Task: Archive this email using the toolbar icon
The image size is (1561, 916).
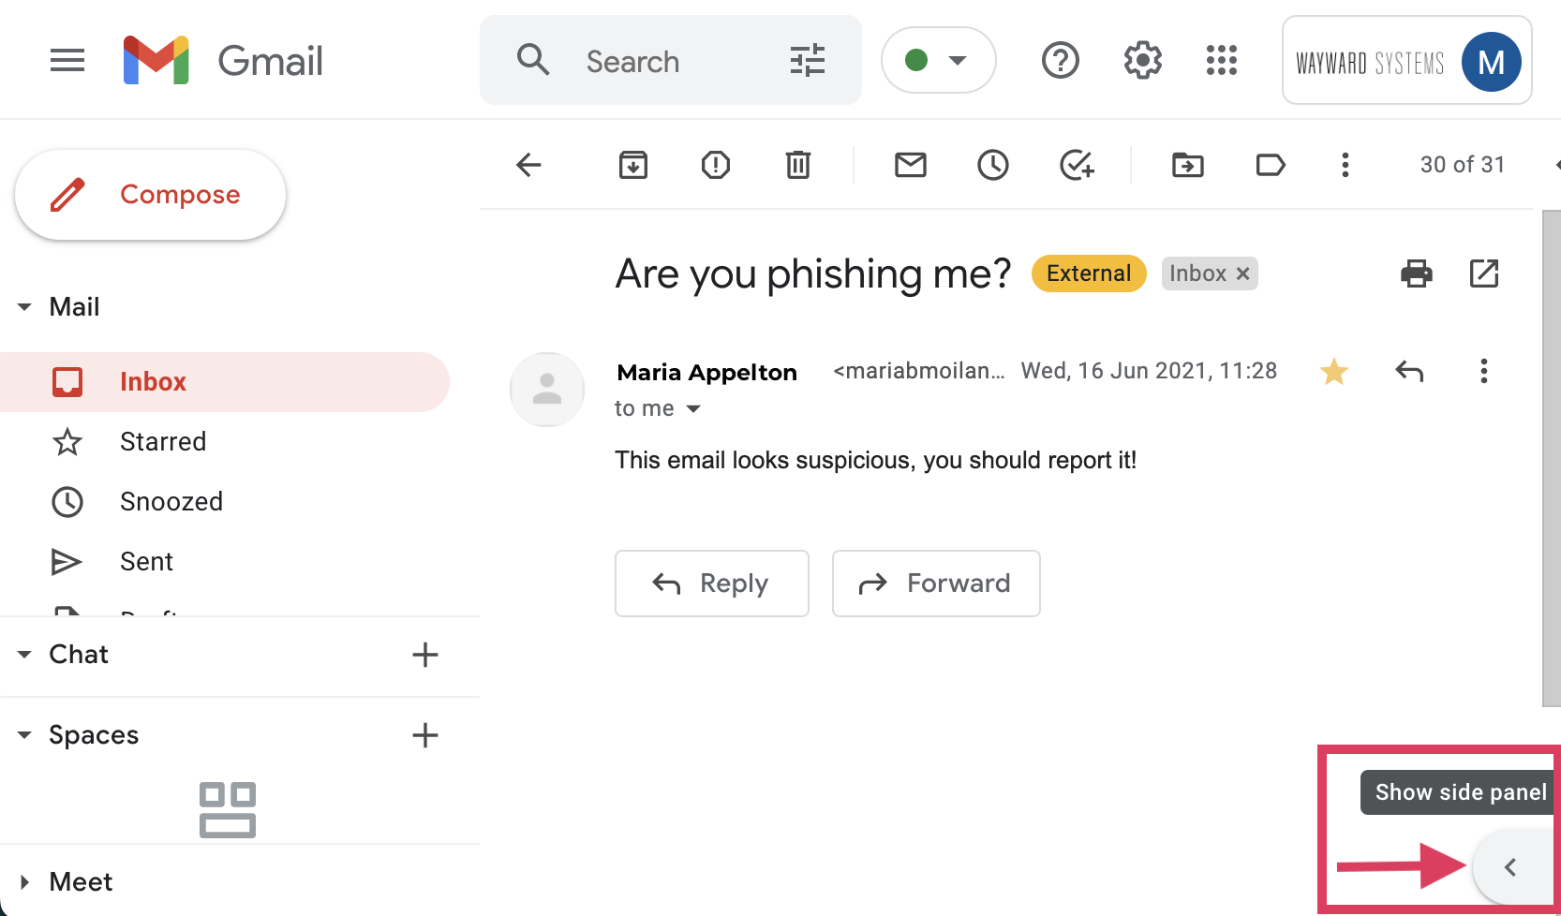Action: coord(633,165)
